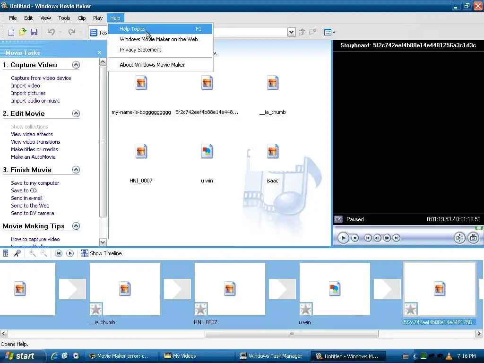Viewport: 484px width, 363px height.
Task: Click Play Storyboard button
Action: coord(70,253)
